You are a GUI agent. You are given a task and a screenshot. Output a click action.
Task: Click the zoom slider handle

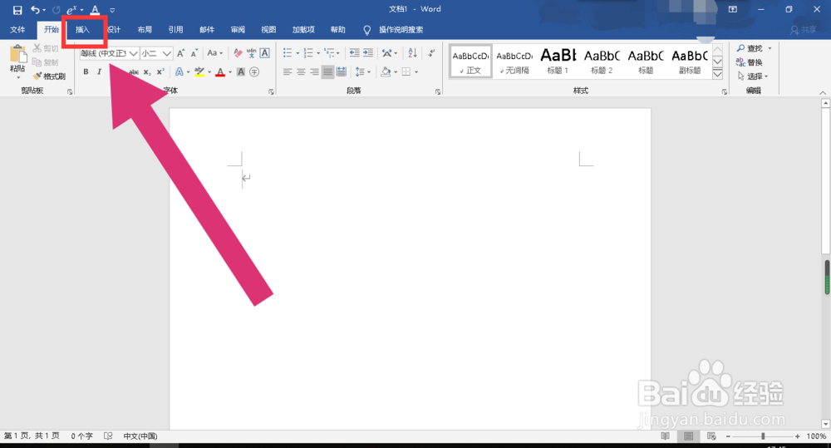pos(763,436)
